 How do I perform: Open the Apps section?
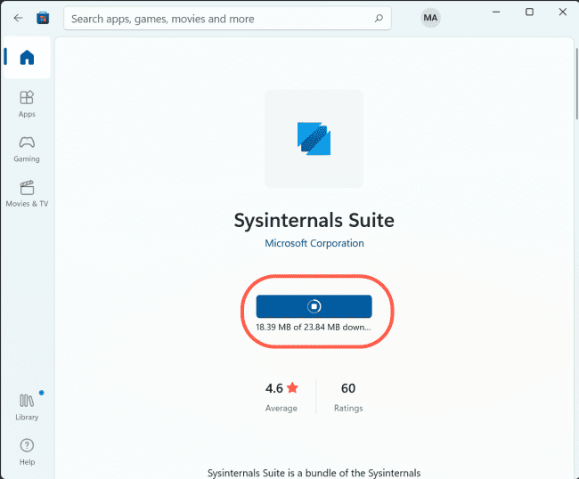(27, 103)
